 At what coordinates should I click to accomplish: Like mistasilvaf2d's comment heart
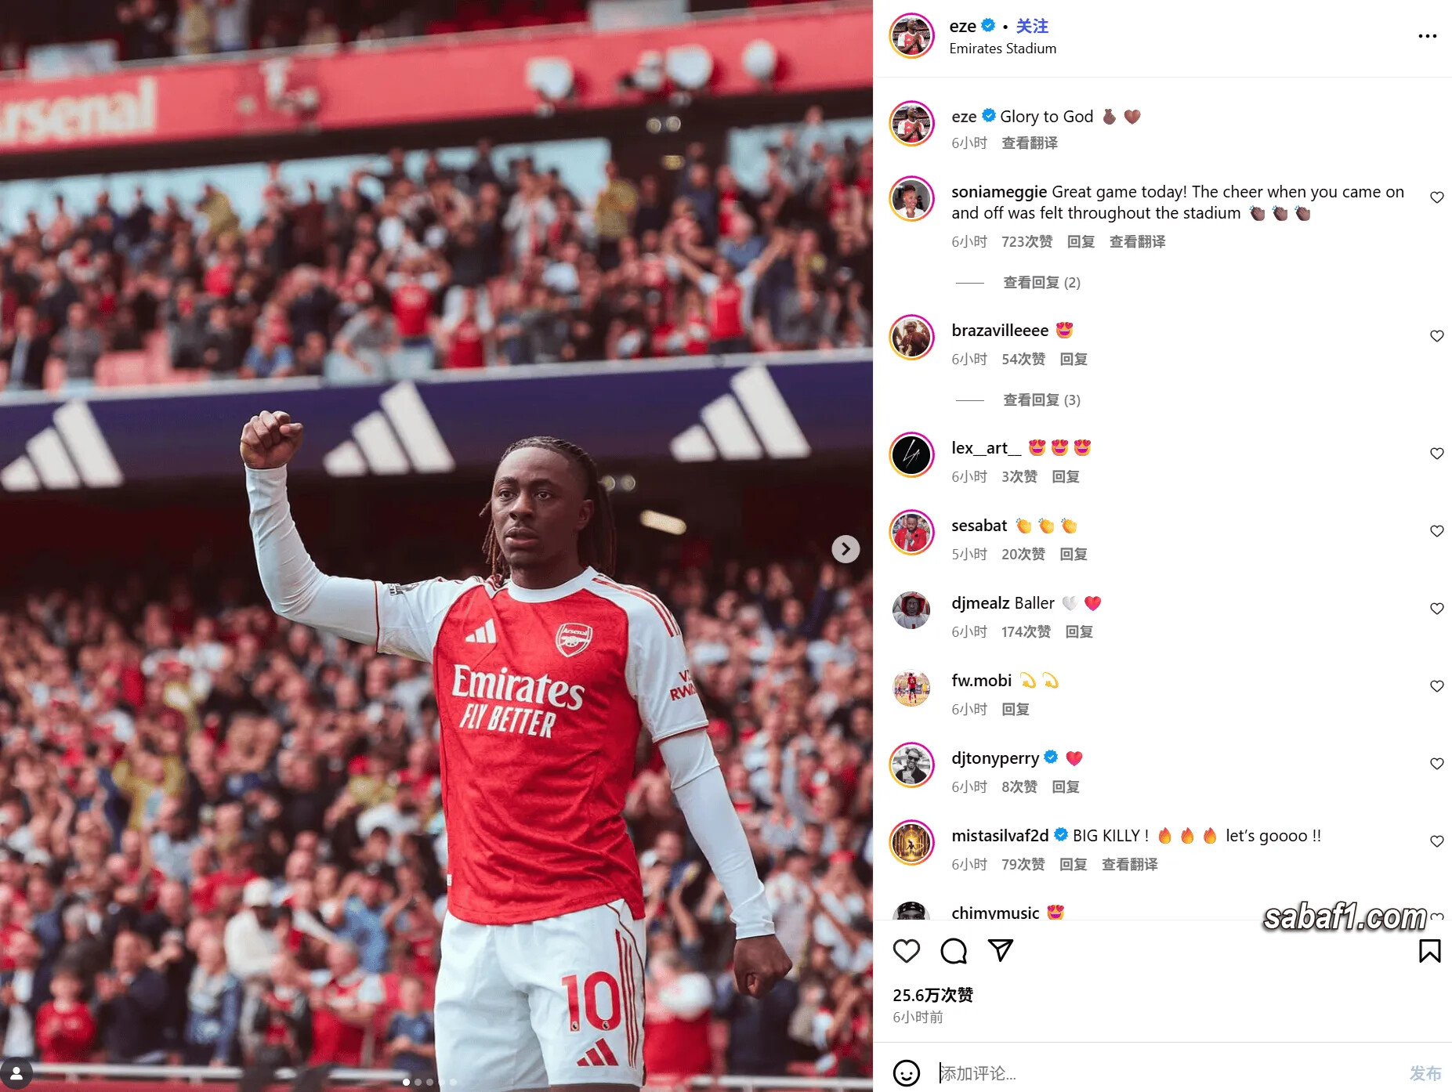(1436, 841)
